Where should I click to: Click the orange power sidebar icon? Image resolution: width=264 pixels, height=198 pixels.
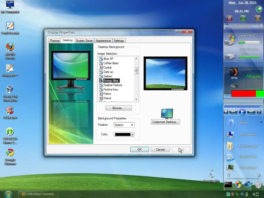pos(258,18)
